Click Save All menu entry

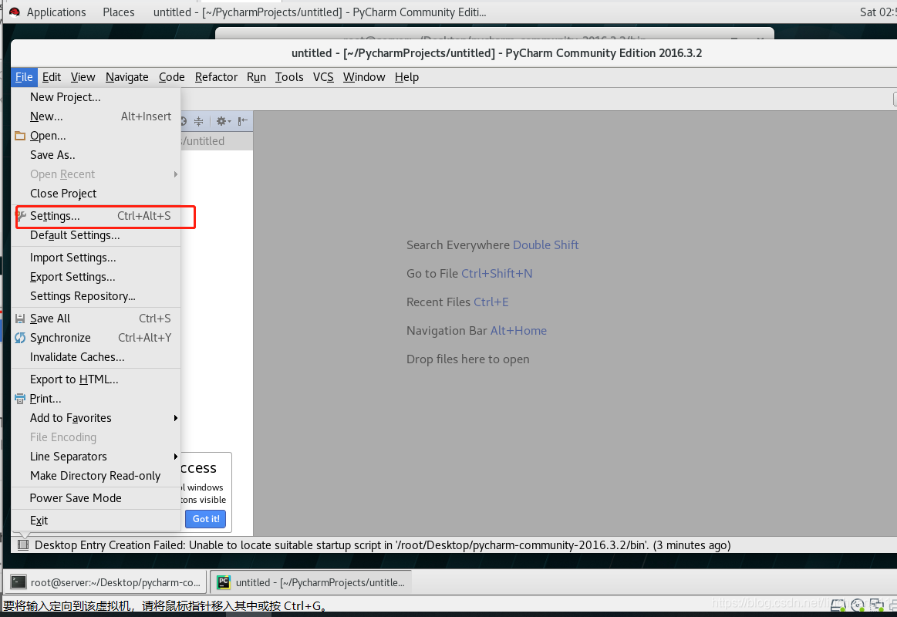tap(96, 319)
